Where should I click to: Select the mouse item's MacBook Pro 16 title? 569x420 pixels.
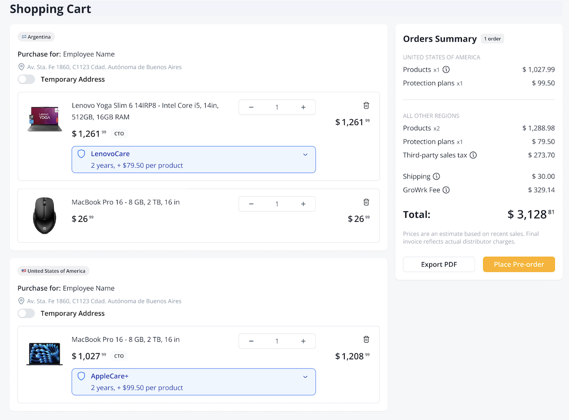pyautogui.click(x=126, y=202)
